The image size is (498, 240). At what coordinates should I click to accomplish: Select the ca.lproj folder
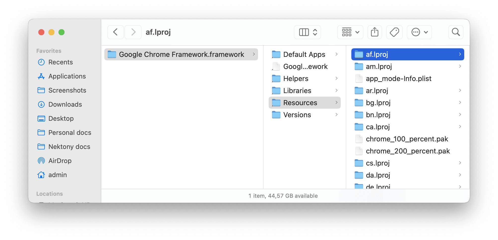coord(408,127)
